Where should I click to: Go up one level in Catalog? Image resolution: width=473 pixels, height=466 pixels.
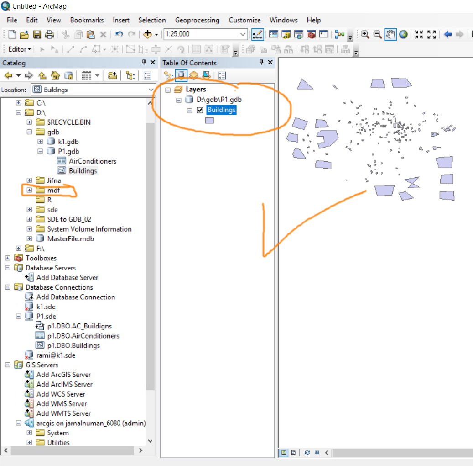point(42,75)
